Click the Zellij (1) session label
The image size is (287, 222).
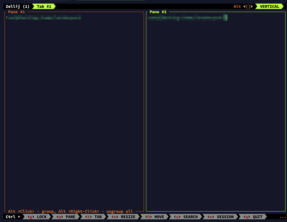(x=17, y=6)
